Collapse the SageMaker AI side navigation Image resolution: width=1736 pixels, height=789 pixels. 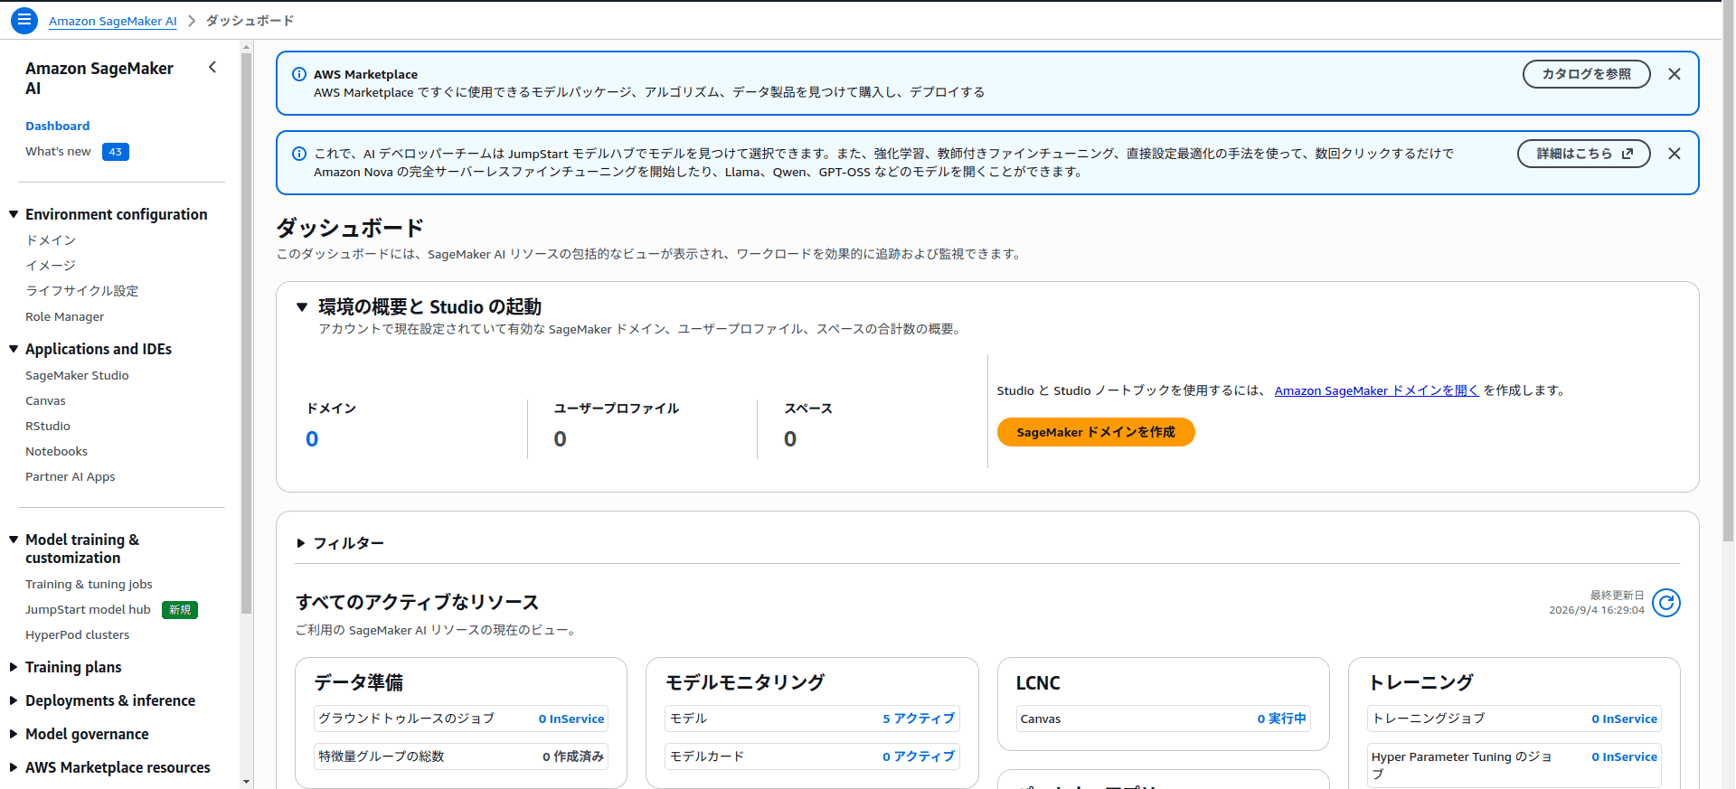coord(212,67)
